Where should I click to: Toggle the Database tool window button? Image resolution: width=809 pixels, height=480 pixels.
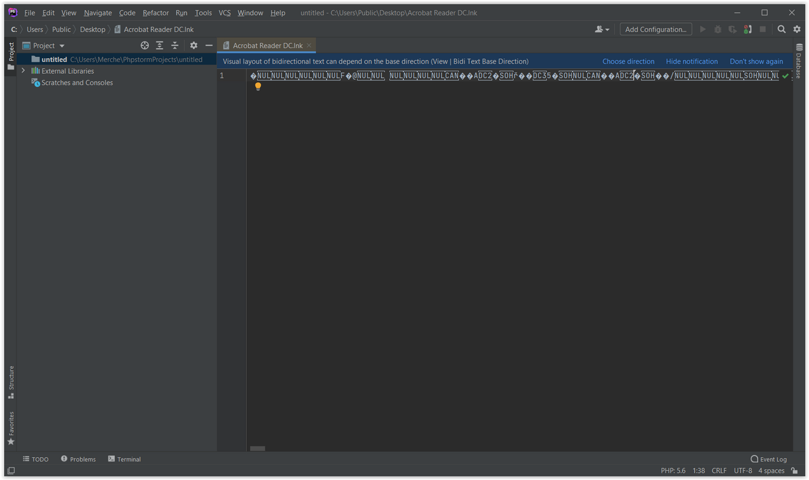[x=799, y=61]
